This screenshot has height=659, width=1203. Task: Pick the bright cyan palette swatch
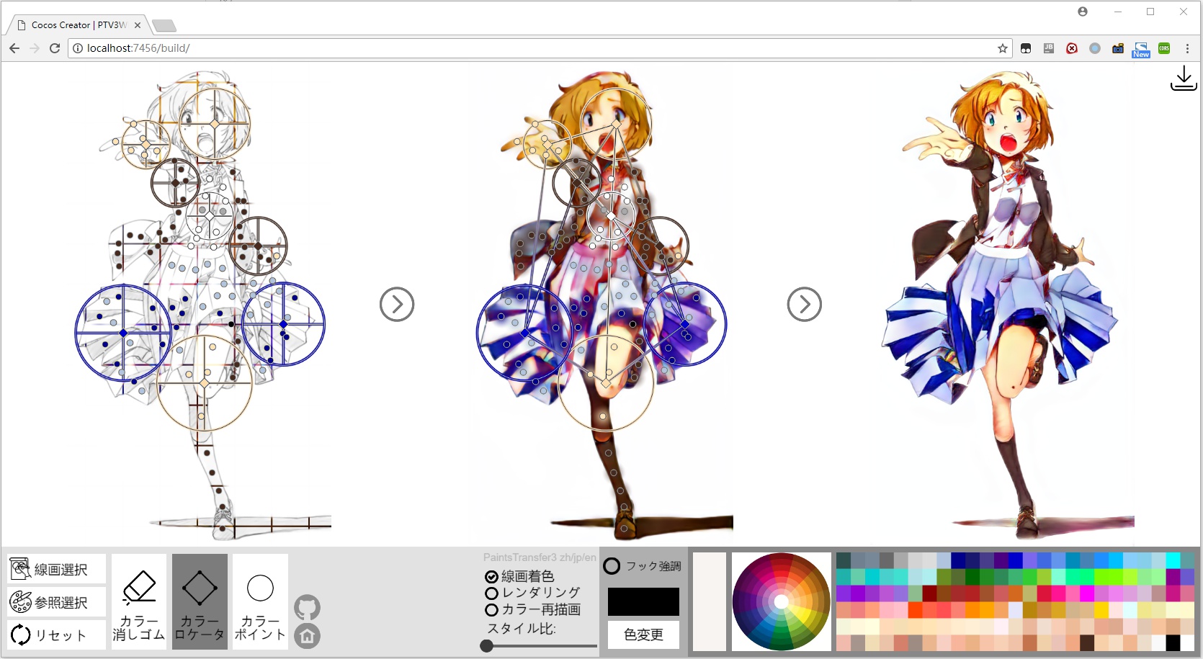(1173, 560)
